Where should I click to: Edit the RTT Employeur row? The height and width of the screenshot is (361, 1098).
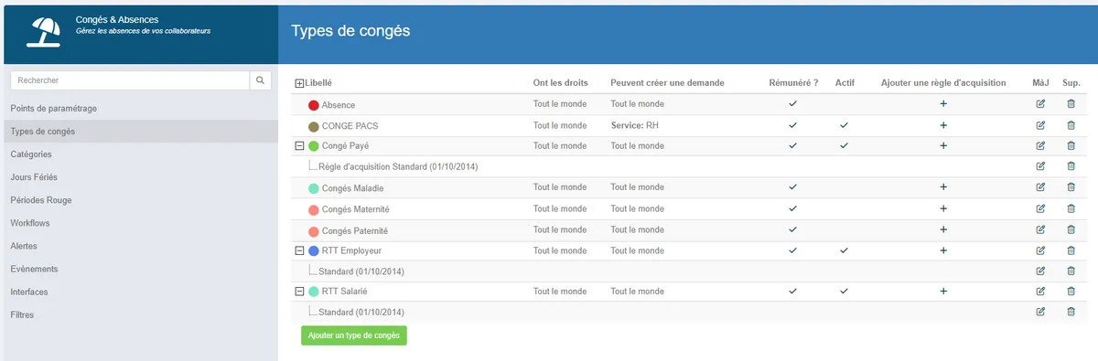pyautogui.click(x=1040, y=250)
